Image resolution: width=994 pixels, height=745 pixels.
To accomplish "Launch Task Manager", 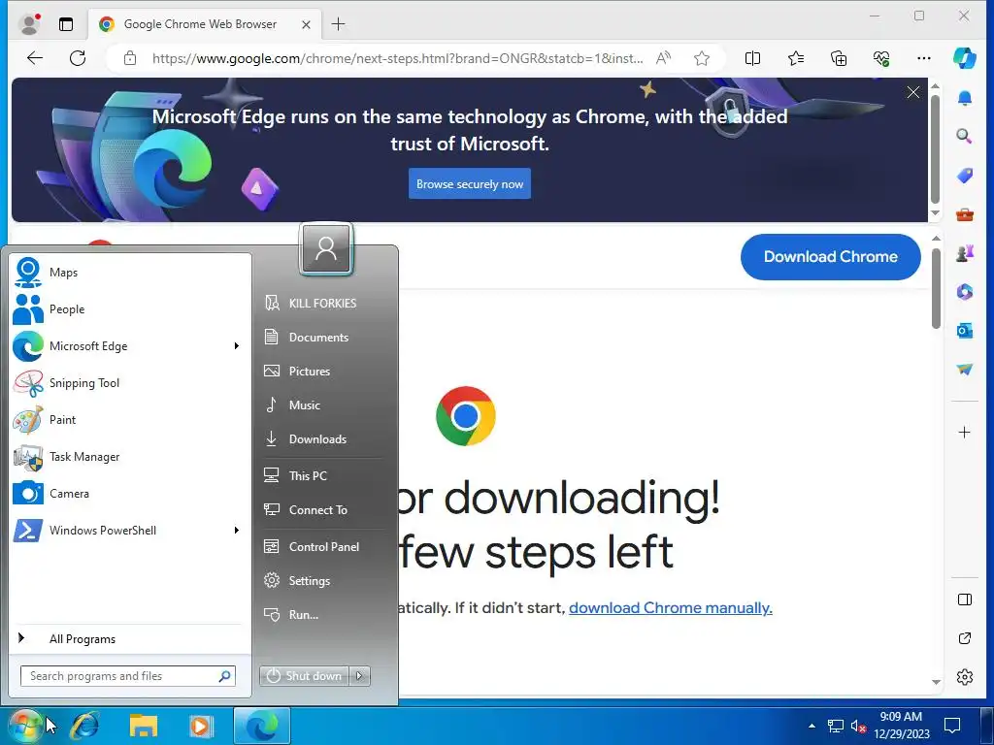I will click(130, 456).
